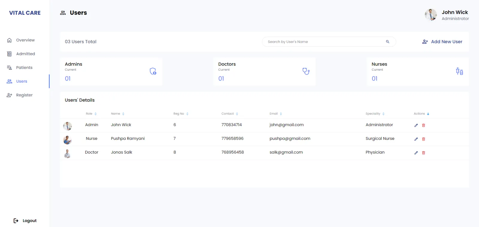This screenshot has height=227, width=479.
Task: Click the Users page header icon
Action: (63, 13)
